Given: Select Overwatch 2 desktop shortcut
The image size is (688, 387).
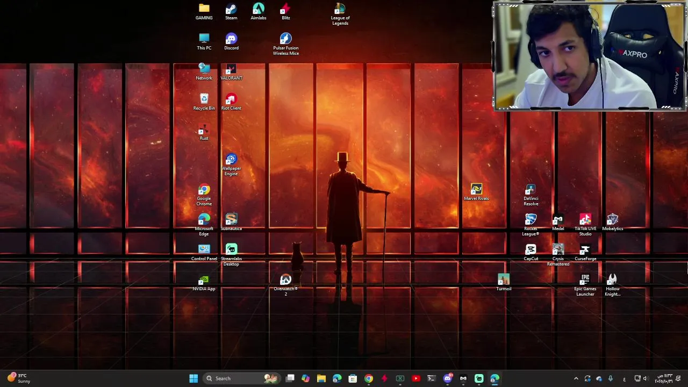Looking at the screenshot, I should (286, 285).
